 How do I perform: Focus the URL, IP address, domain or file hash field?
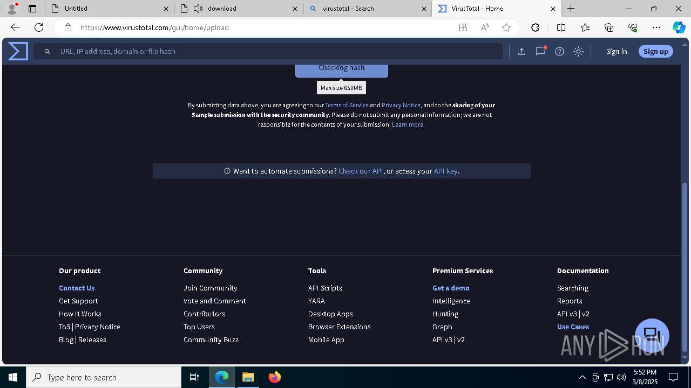(x=268, y=51)
